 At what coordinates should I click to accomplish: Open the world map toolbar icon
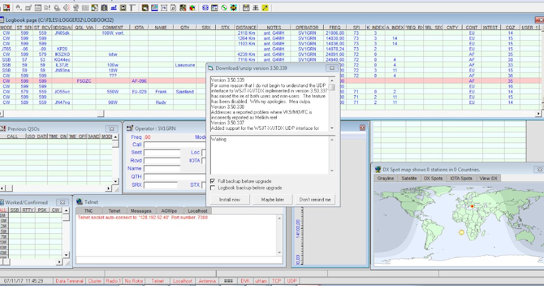pos(154,8)
